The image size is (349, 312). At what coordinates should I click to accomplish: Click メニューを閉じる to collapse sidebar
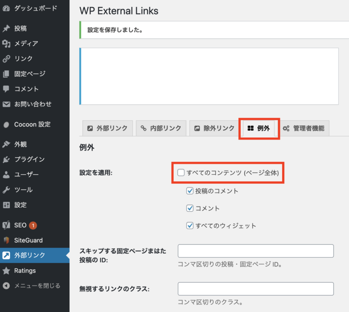(x=35, y=285)
